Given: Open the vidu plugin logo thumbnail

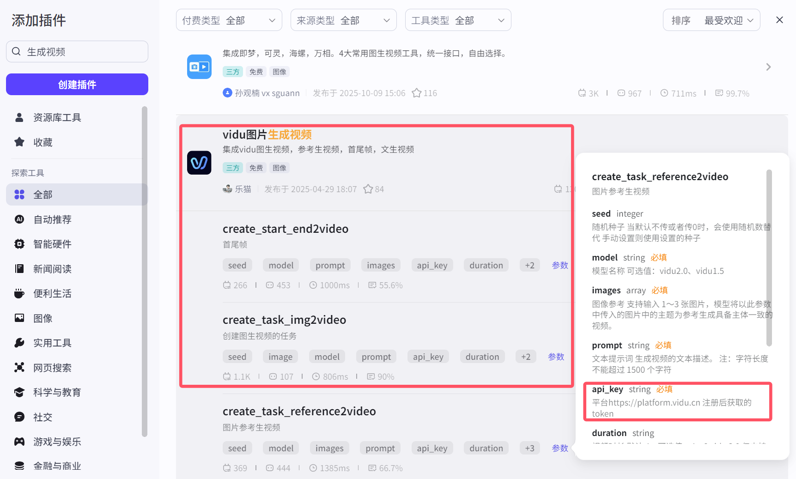Looking at the screenshot, I should (199, 163).
